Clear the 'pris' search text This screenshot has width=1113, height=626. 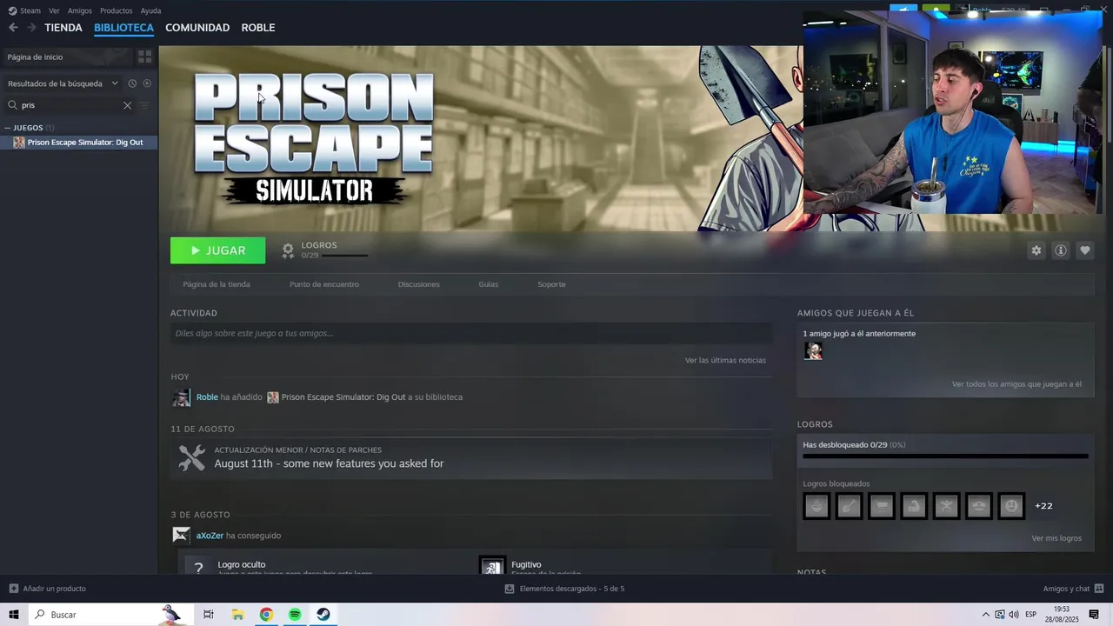(x=127, y=105)
